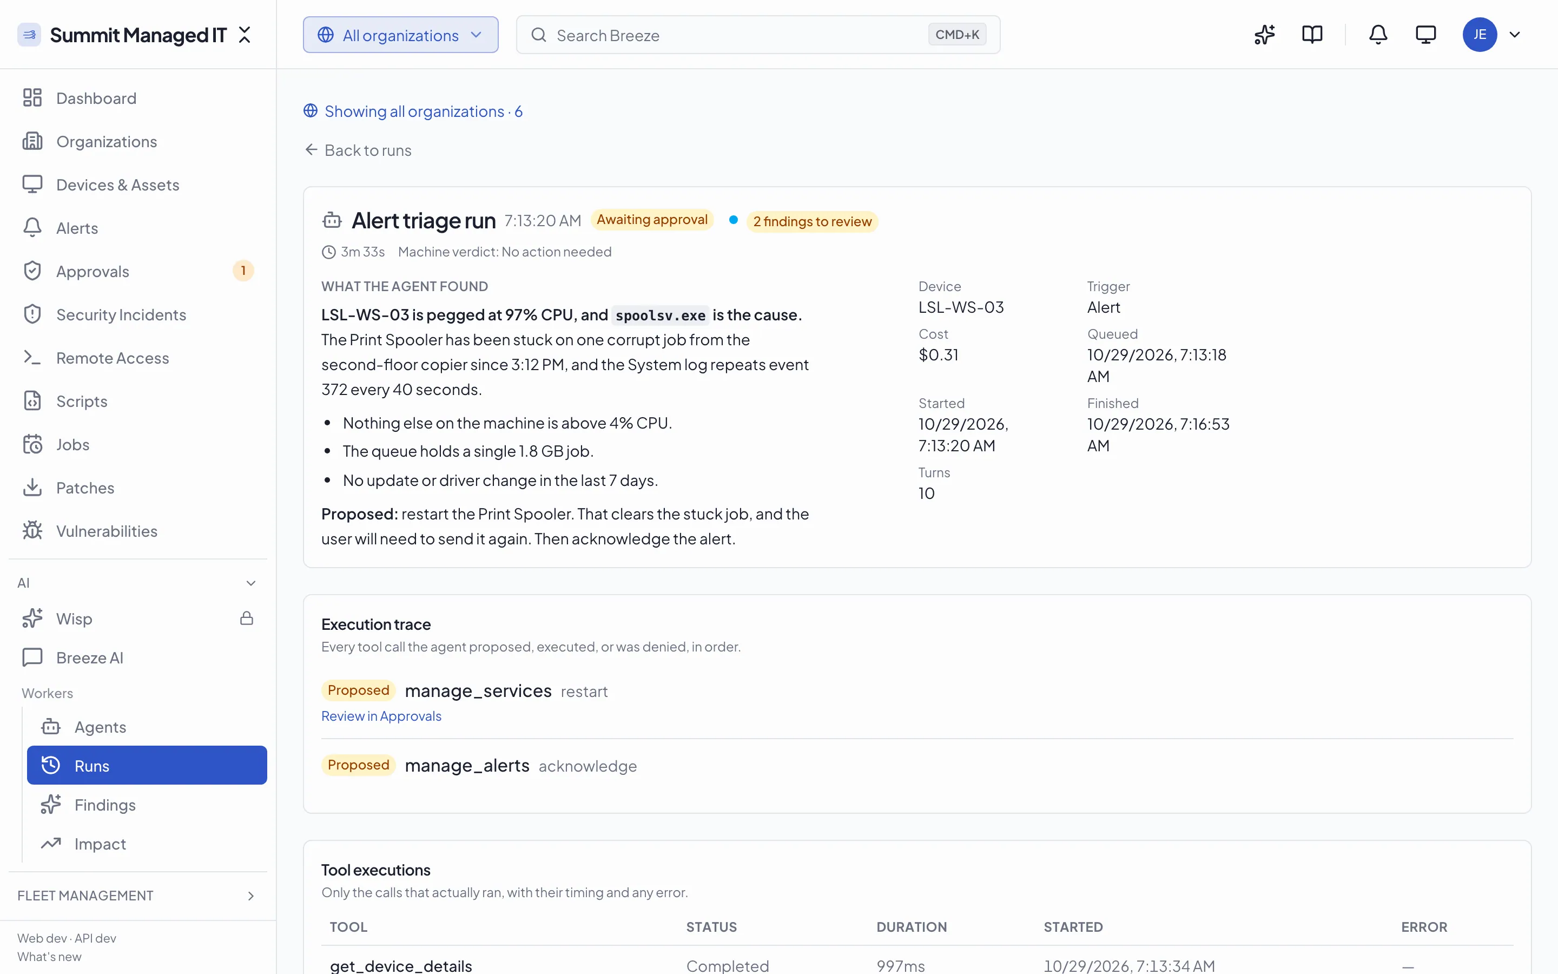Click the Summit Managed IT logo icon
This screenshot has width=1558, height=974.
coord(29,35)
